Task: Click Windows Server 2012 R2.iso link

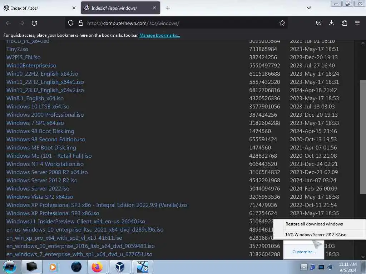Action: click(x=42, y=180)
